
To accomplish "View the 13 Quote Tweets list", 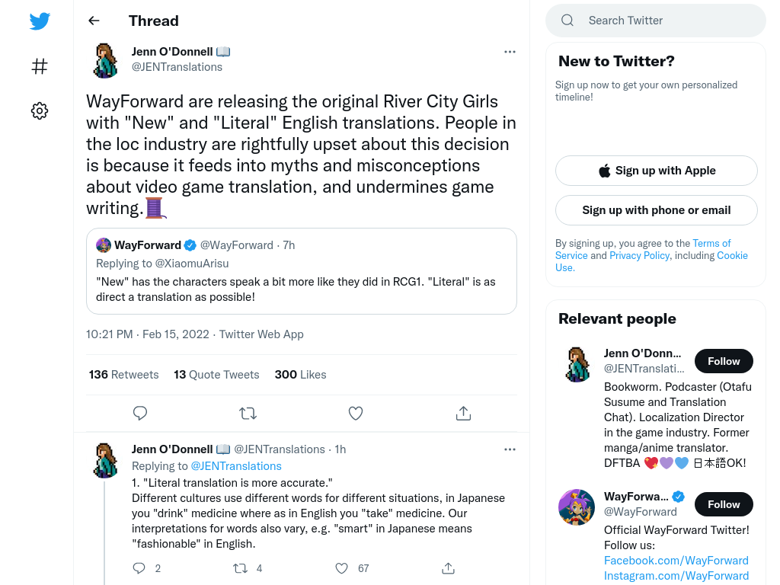I will point(216,375).
